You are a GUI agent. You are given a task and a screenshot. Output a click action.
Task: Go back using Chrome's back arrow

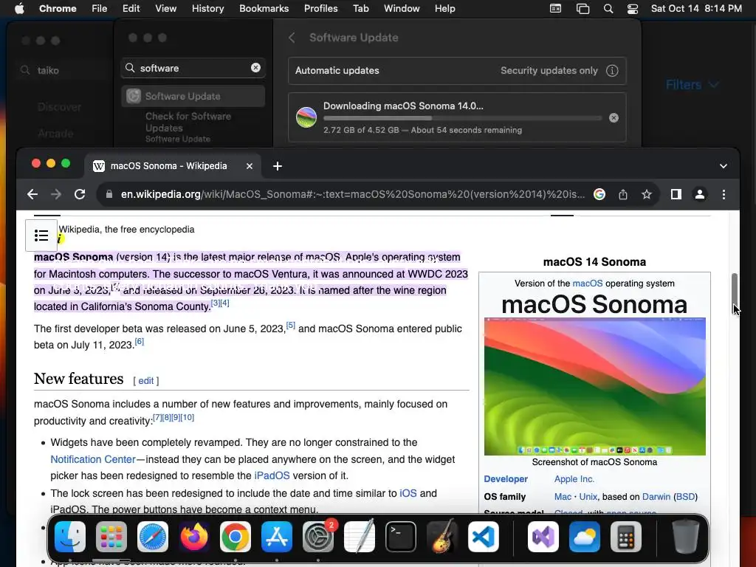tap(32, 194)
